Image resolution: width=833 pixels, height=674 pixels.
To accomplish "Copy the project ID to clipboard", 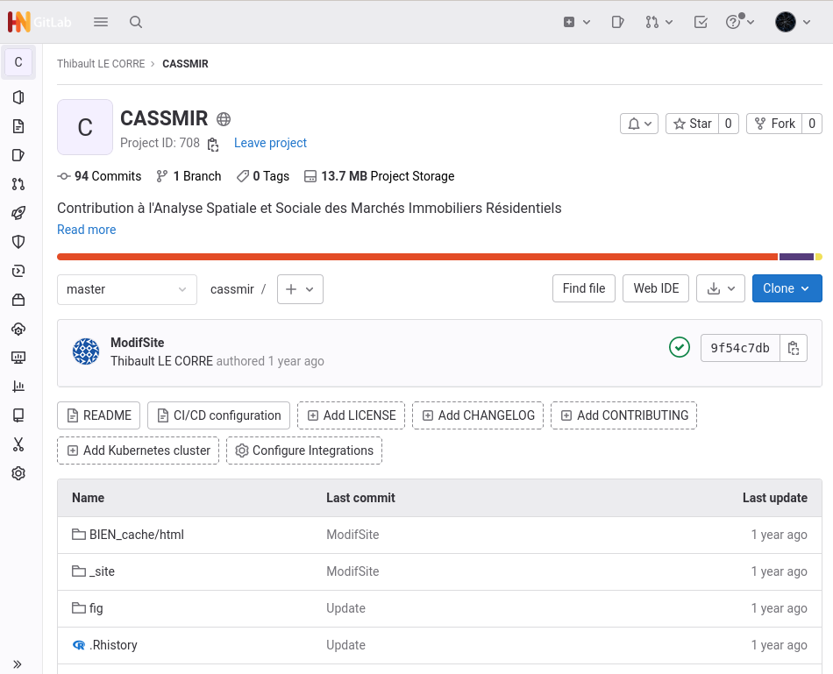I will pos(213,144).
